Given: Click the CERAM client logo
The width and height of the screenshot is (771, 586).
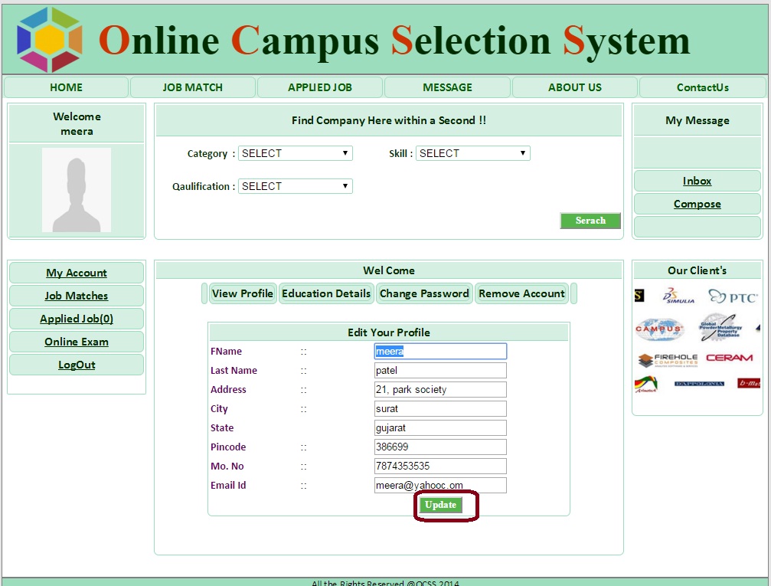Looking at the screenshot, I should click(729, 358).
